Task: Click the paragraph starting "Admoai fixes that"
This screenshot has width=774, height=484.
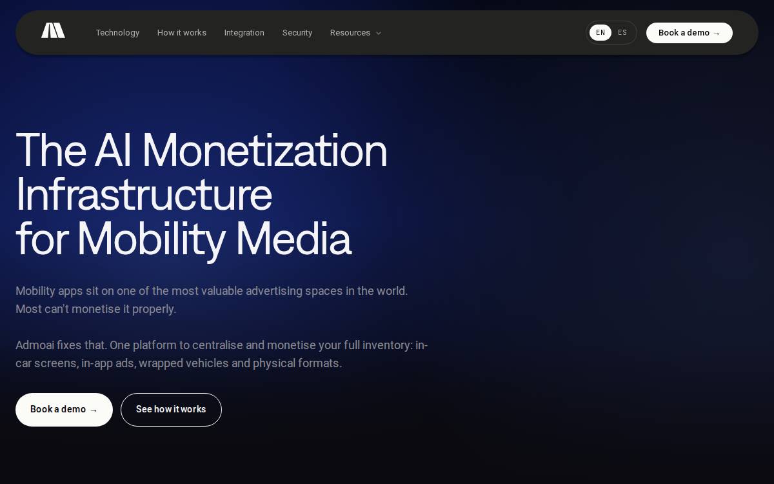Action: pos(222,354)
